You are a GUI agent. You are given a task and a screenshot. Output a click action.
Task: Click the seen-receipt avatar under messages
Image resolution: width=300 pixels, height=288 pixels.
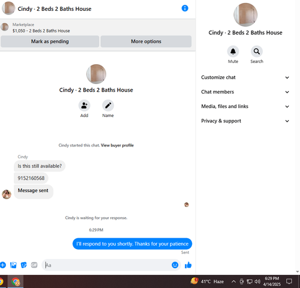[187, 205]
